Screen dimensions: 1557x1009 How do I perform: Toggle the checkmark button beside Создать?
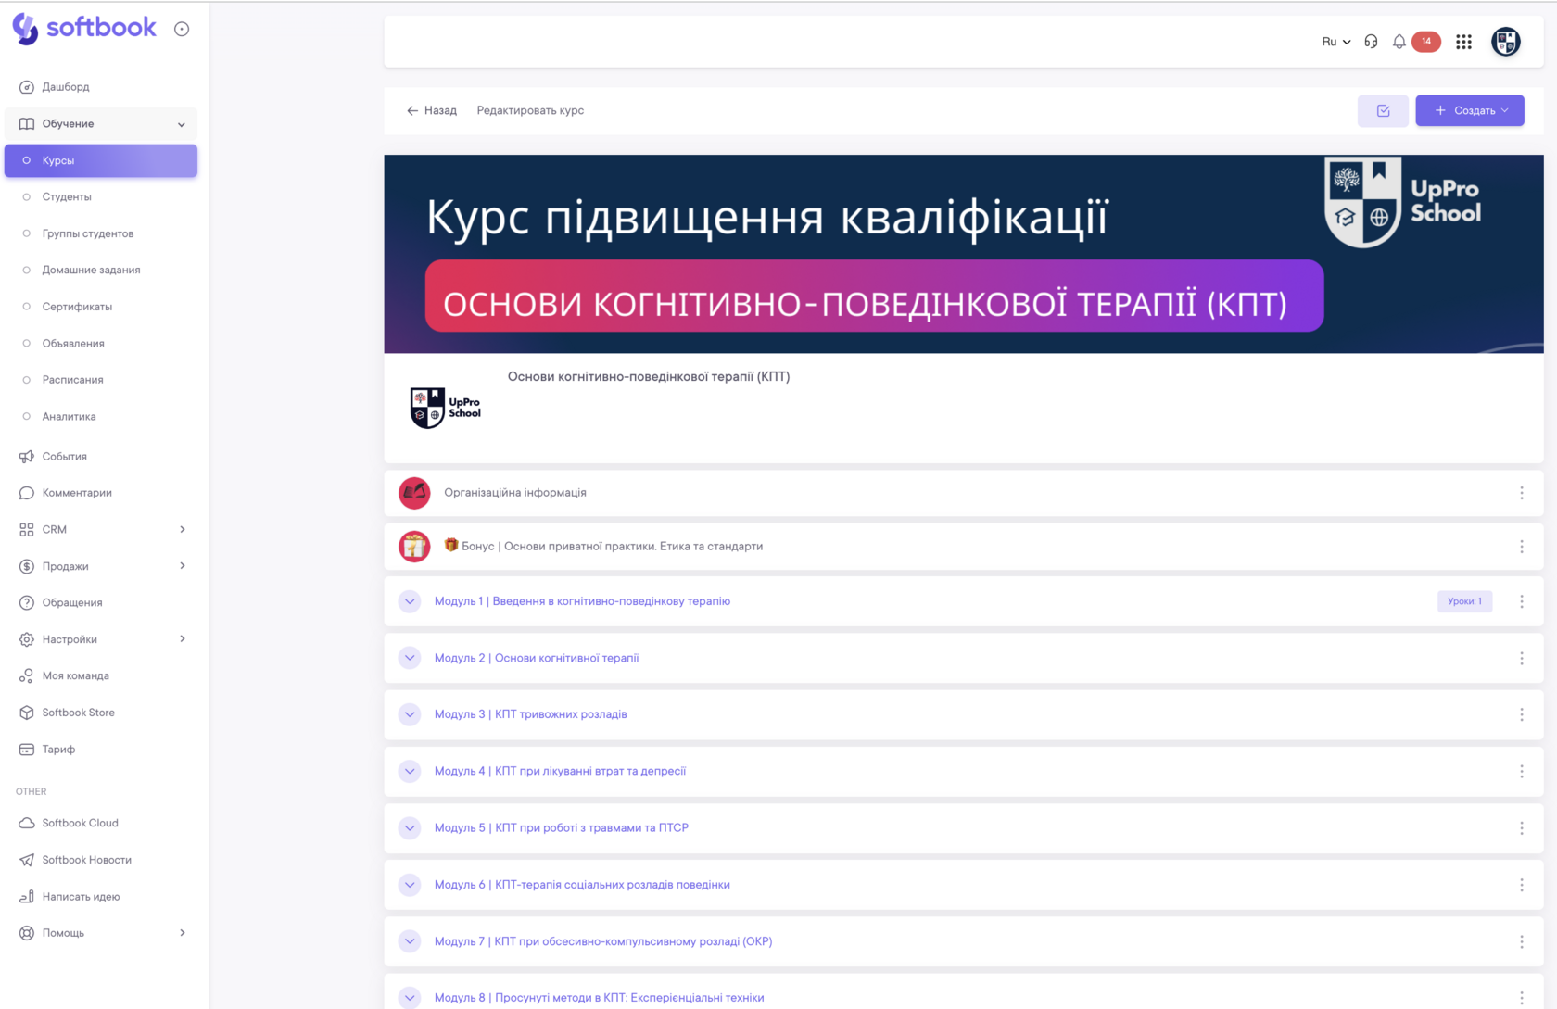point(1383,111)
